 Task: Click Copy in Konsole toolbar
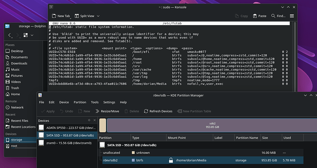point(241,16)
